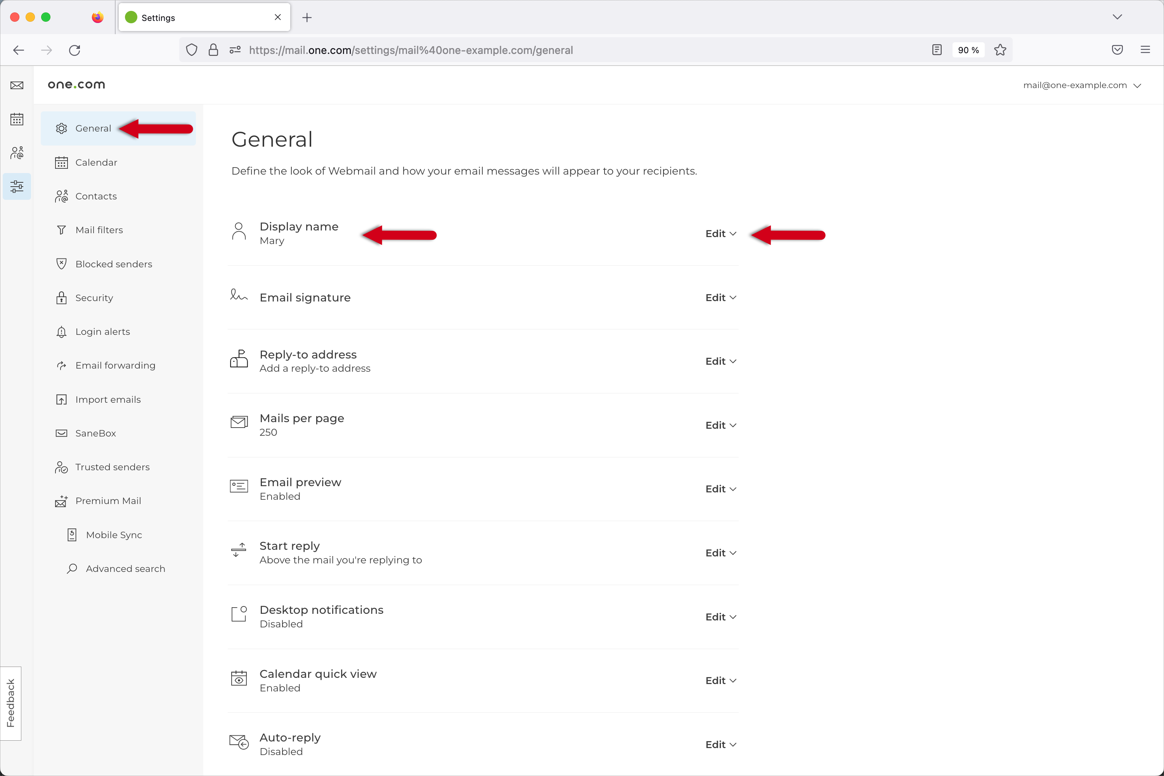Open the mail@one-example.com account dropdown
This screenshot has width=1164, height=776.
(1082, 85)
